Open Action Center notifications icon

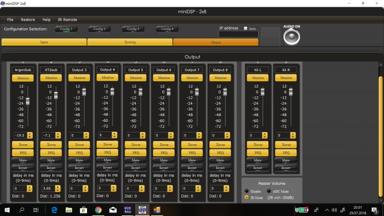(374, 210)
